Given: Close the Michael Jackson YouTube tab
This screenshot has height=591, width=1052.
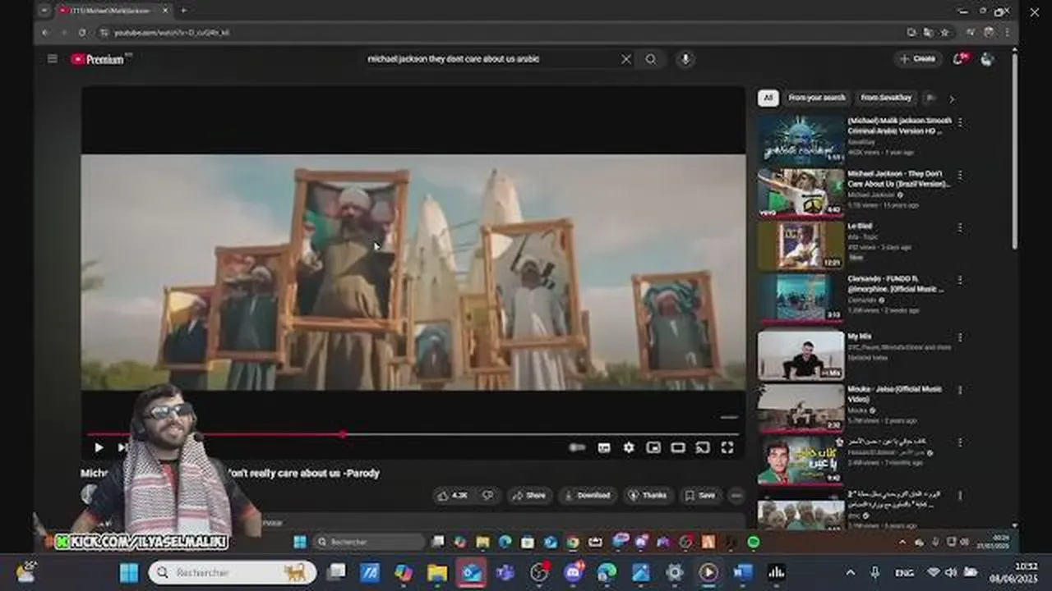Looking at the screenshot, I should 164,11.
